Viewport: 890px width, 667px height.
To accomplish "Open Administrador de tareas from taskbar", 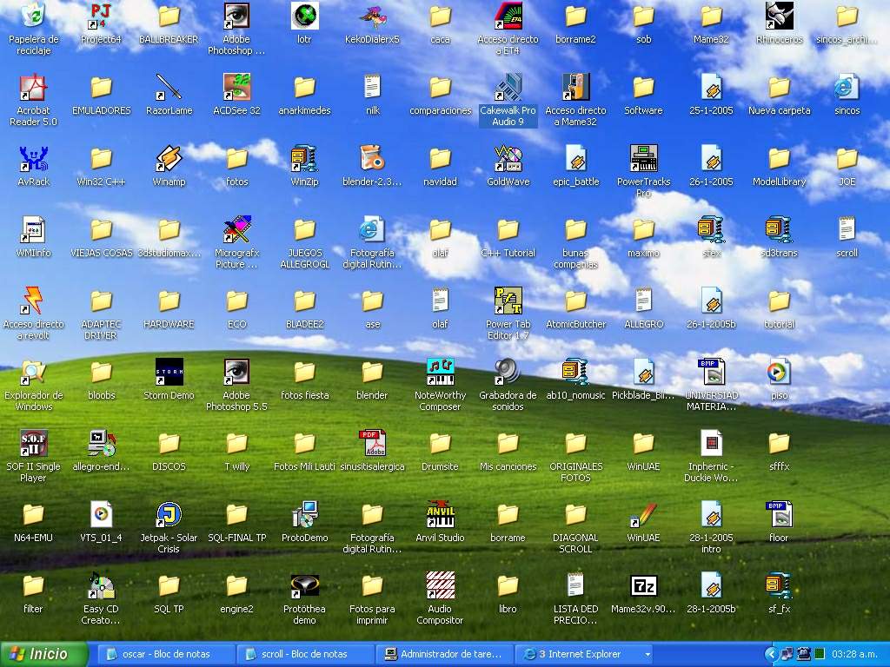I will [x=443, y=654].
